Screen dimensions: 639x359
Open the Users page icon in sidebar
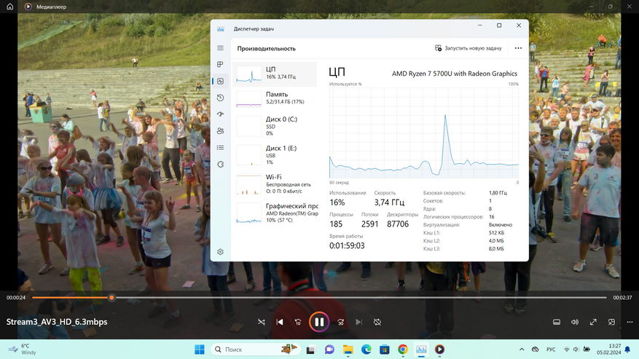click(x=220, y=131)
